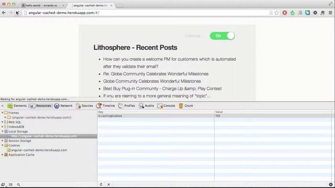The height and width of the screenshot is (188, 335).
Task: Open the JB extension icon
Action: point(300,13)
